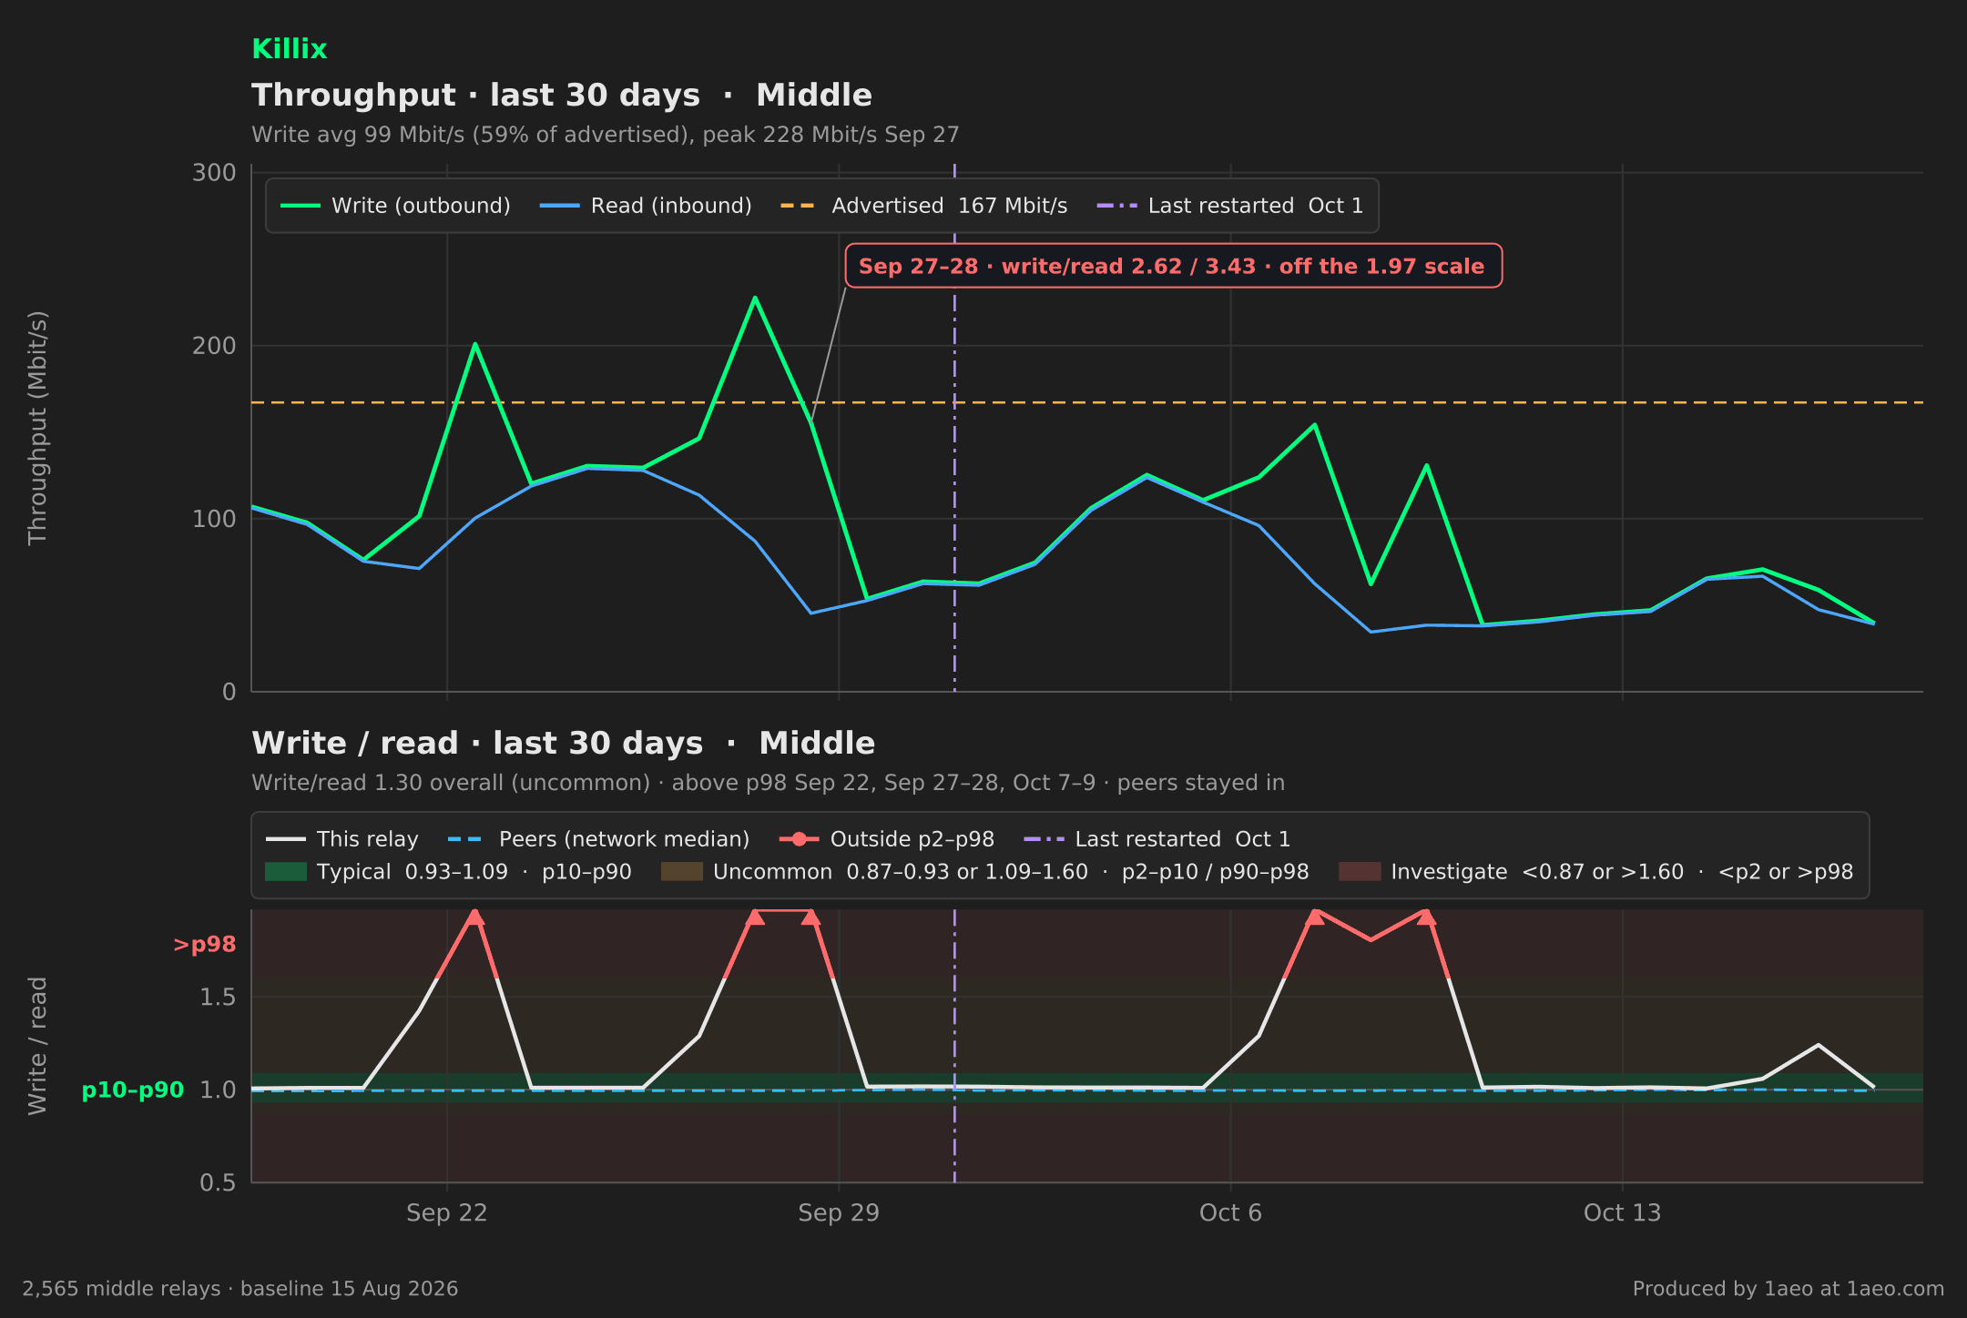Click the Write / read vertical axis label
The image size is (1967, 1318).
click(x=37, y=1046)
